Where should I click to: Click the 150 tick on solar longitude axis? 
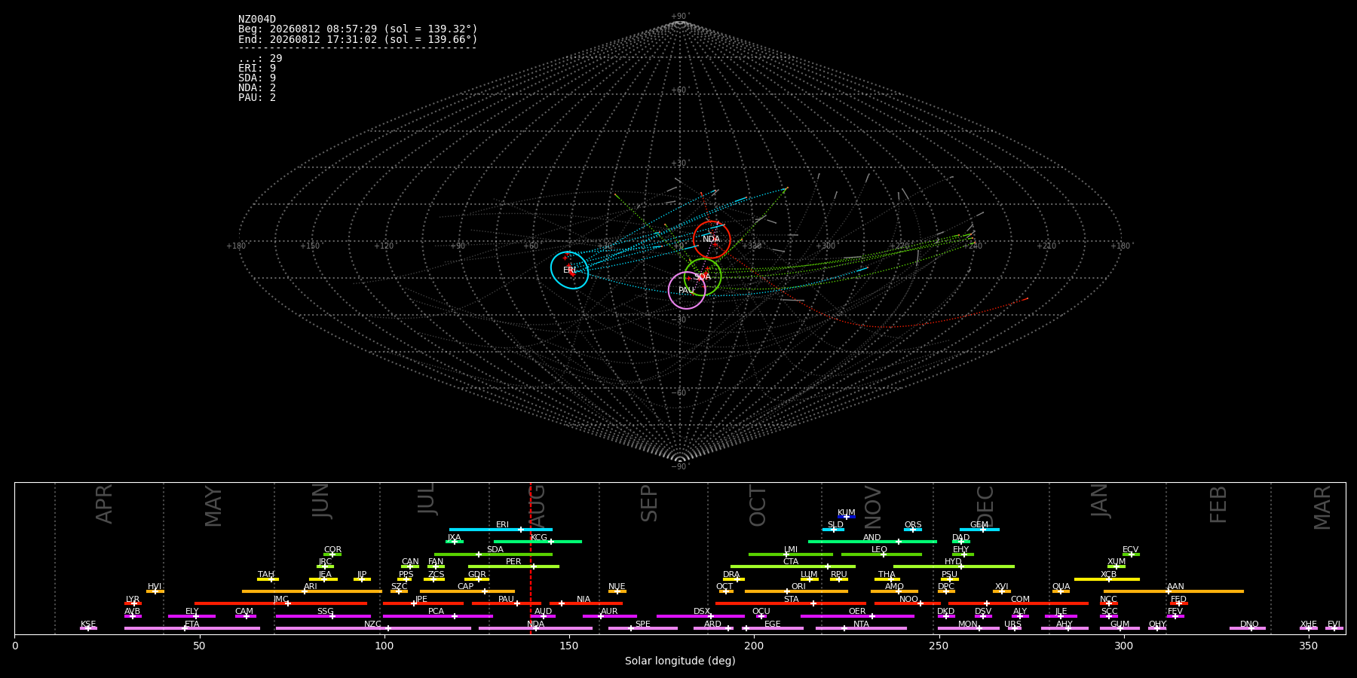point(569,646)
